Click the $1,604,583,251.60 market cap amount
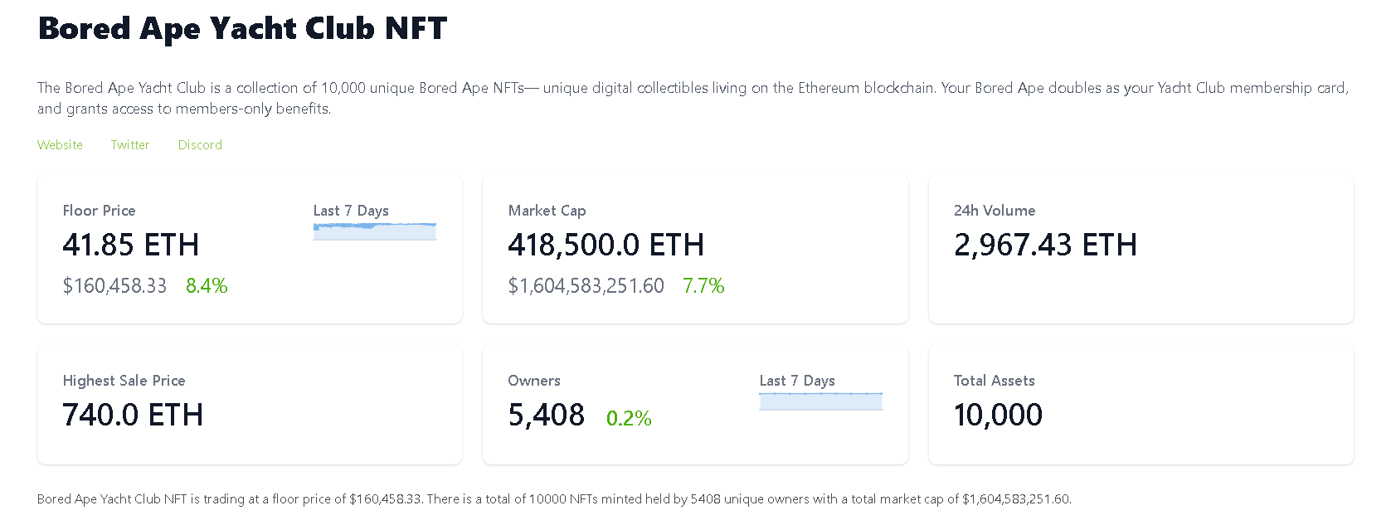The width and height of the screenshot is (1391, 525). click(586, 286)
